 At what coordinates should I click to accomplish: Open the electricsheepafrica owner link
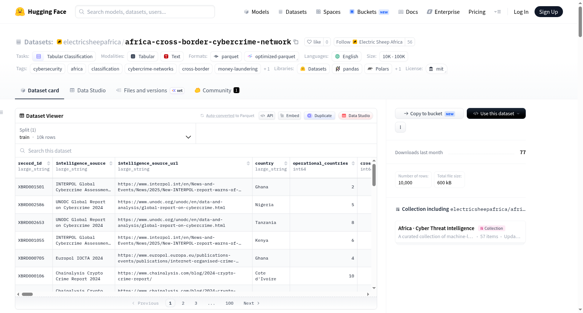[92, 42]
